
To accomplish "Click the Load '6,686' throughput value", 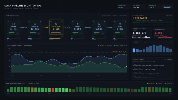I will (x=99, y=29).
